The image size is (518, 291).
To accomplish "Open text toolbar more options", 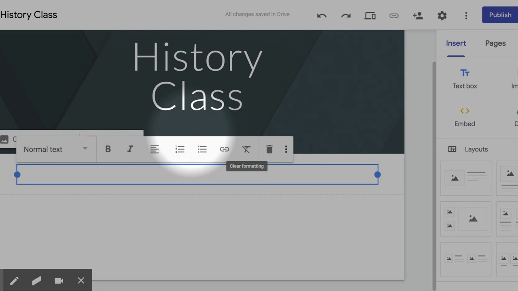I will point(286,150).
